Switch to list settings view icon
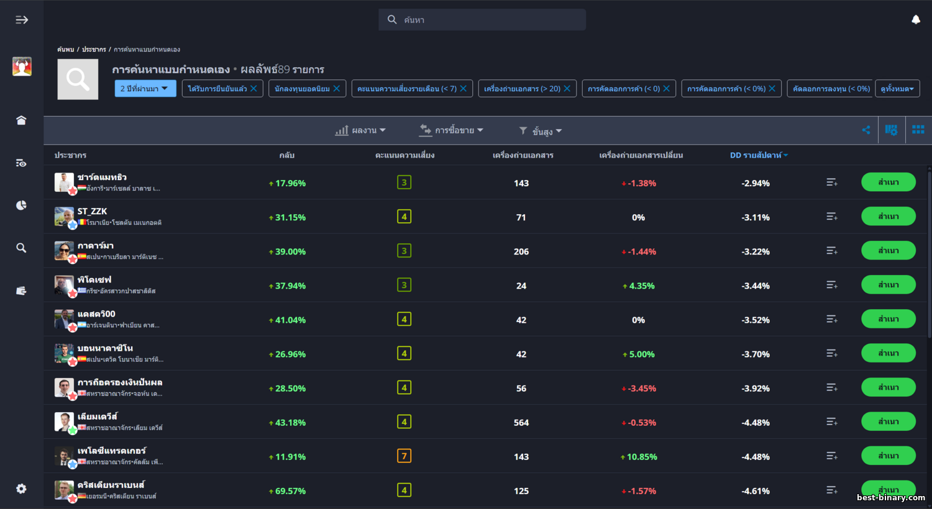 pyautogui.click(x=891, y=130)
